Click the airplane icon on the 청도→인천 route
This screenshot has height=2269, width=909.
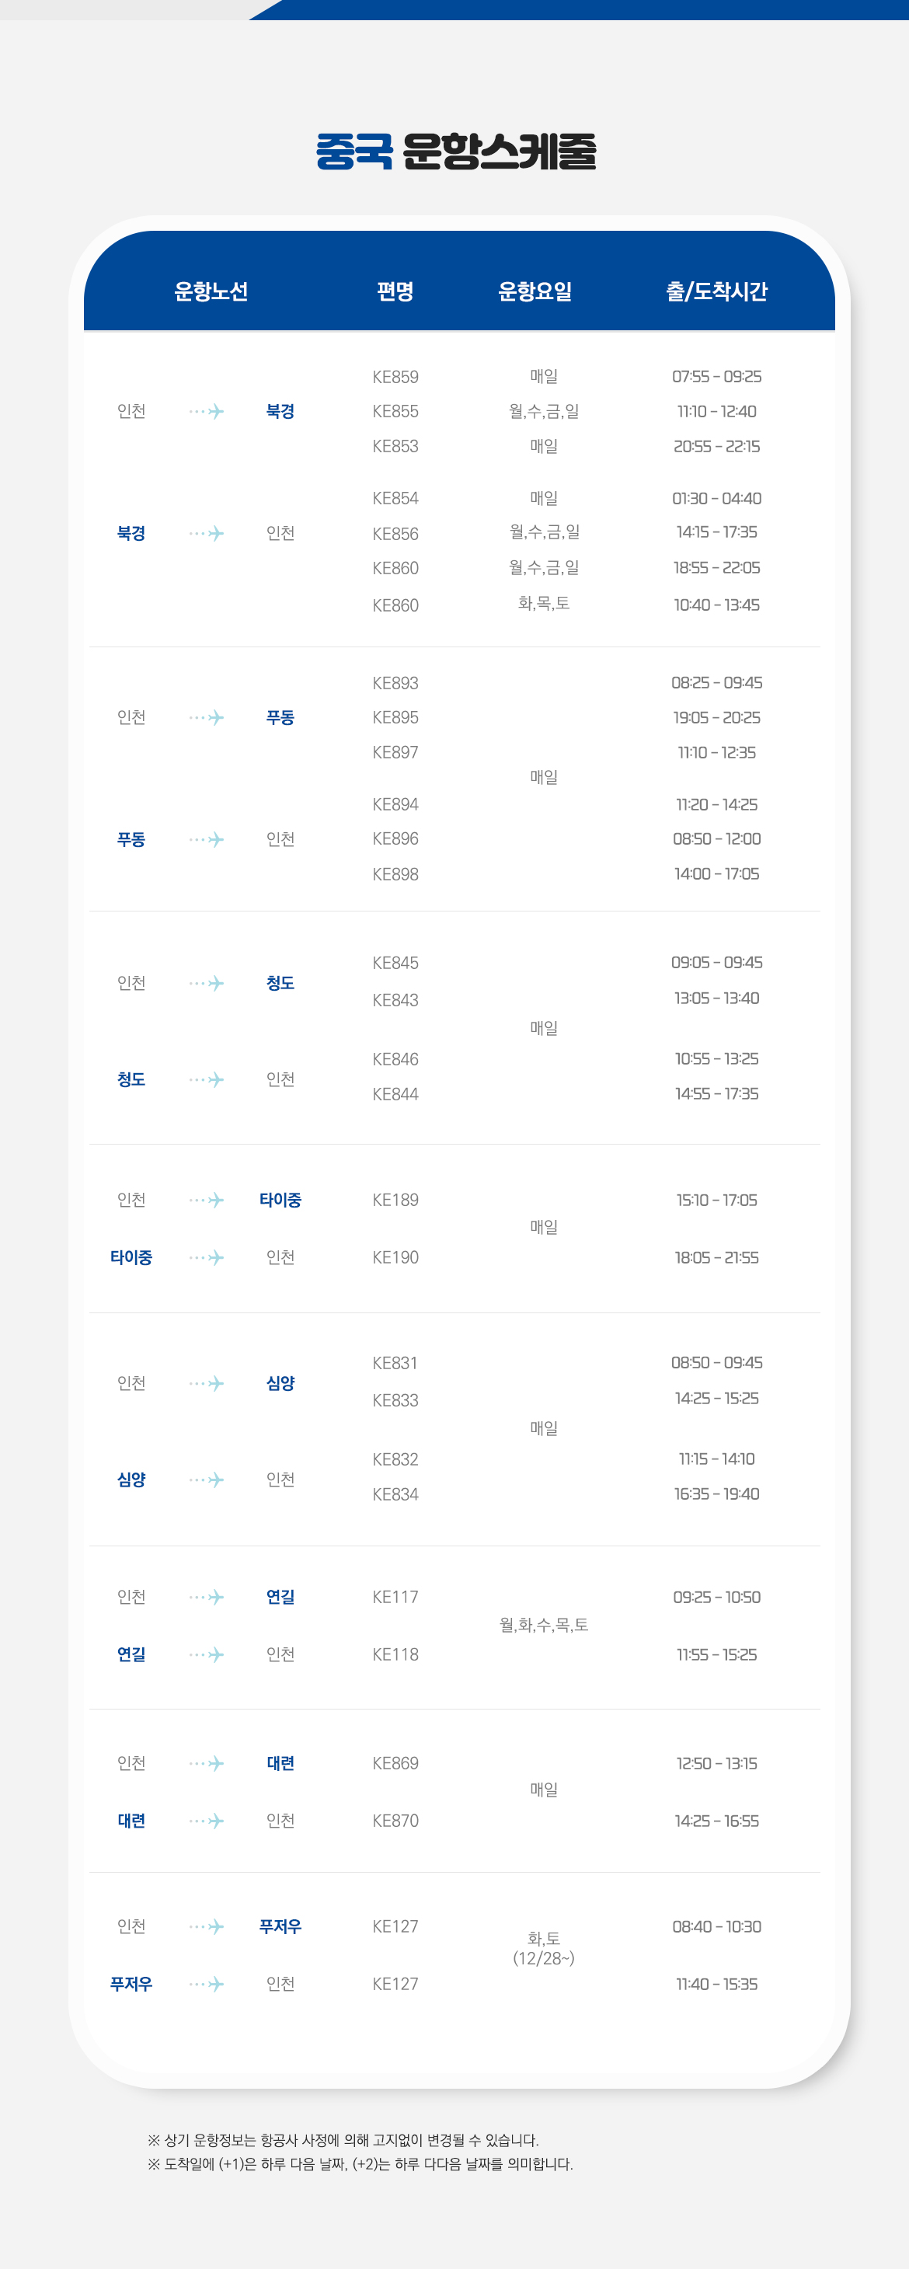coord(207,1080)
